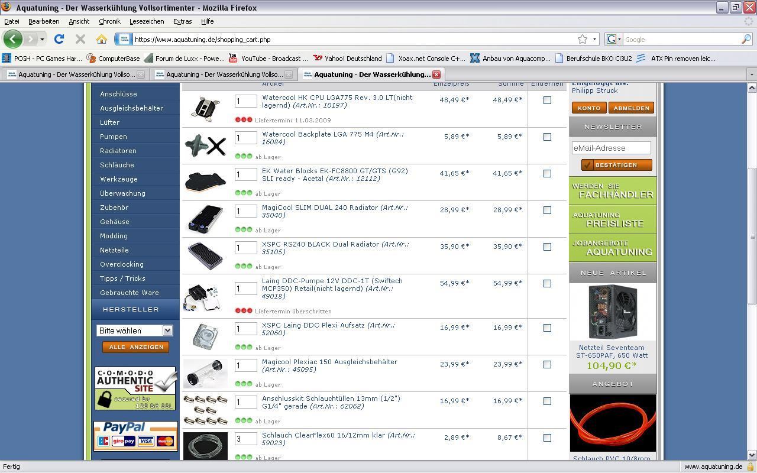Image resolution: width=757 pixels, height=473 pixels.
Task: Close the active Aquatuning tab
Action: [x=436, y=74]
